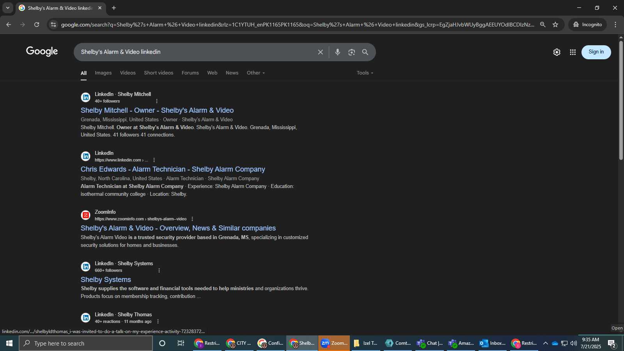Open the clock showing 9:35 AM
Screen dimensions: 624x351
590,343
